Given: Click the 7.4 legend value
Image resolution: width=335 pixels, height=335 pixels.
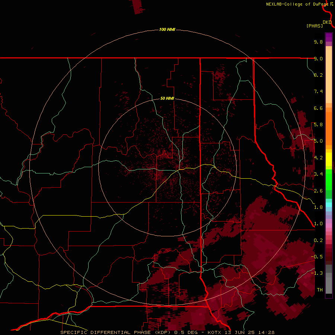Looking at the screenshot, I should [318, 92].
